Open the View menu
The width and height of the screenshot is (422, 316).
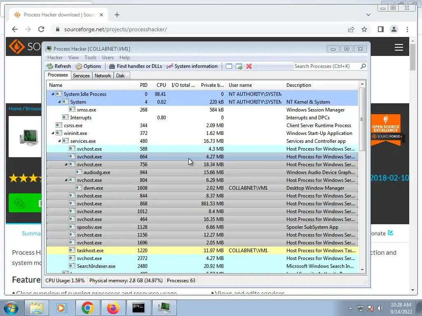point(73,58)
